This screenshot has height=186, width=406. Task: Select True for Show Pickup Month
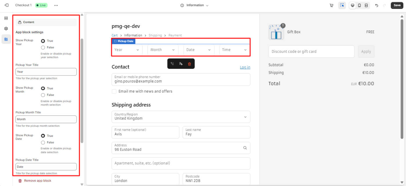(x=43, y=88)
